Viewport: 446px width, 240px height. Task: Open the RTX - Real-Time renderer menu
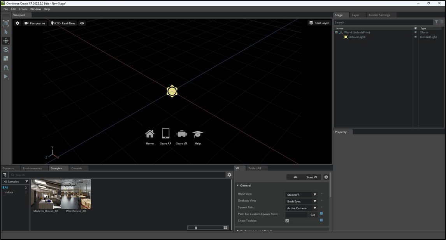[63, 23]
